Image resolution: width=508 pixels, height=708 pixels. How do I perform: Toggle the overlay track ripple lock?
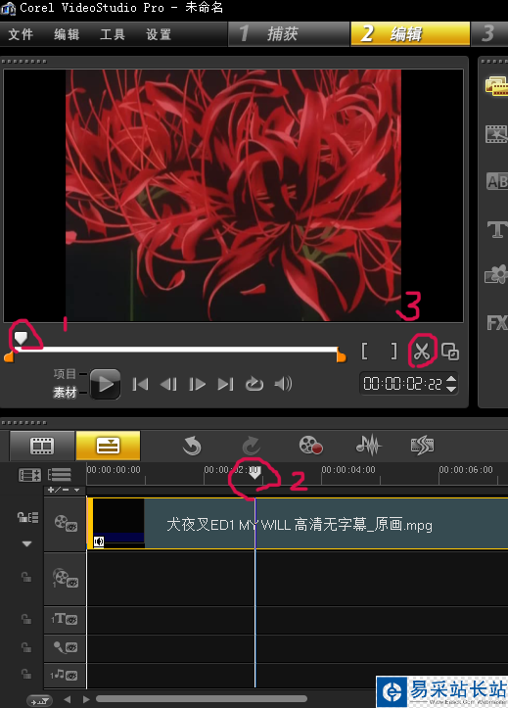click(x=26, y=577)
